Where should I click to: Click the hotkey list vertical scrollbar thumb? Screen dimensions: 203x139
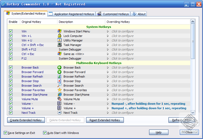(193, 41)
